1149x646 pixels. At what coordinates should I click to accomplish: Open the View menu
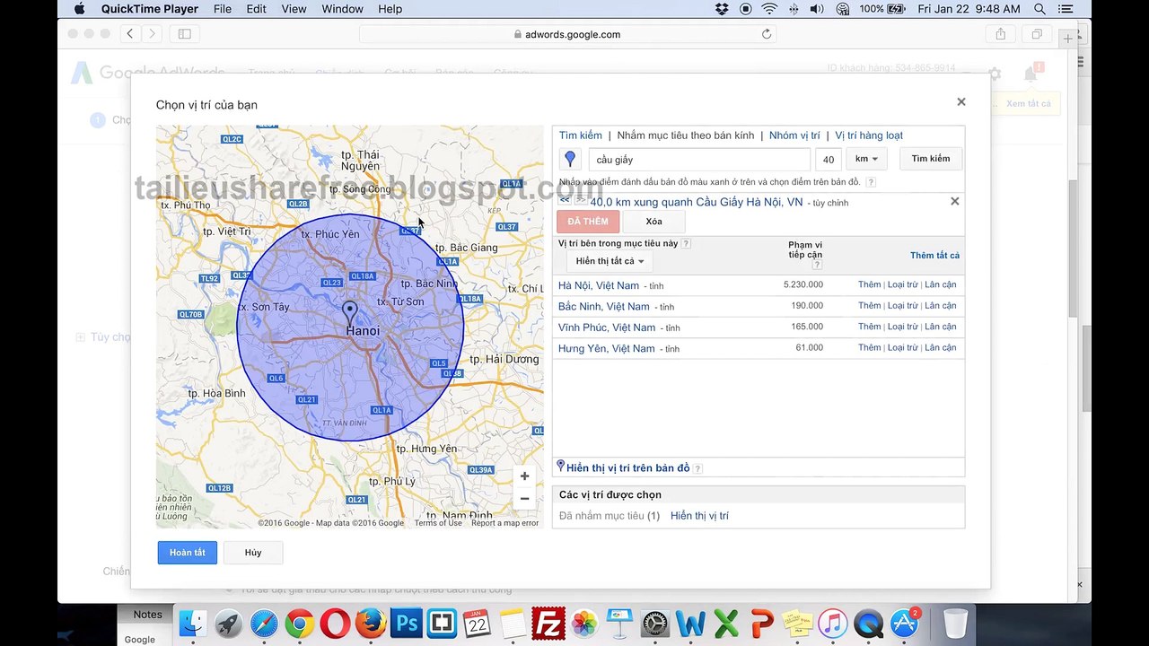(x=294, y=9)
